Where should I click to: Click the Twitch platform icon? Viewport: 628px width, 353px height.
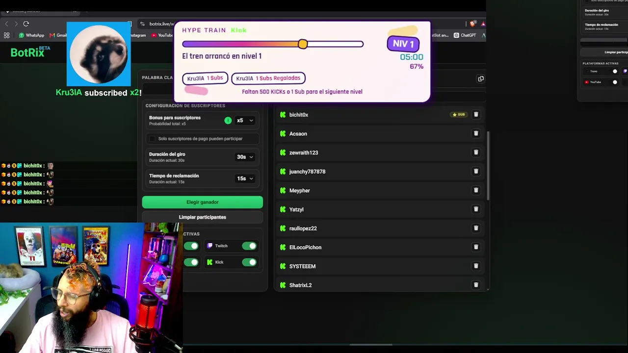click(209, 246)
